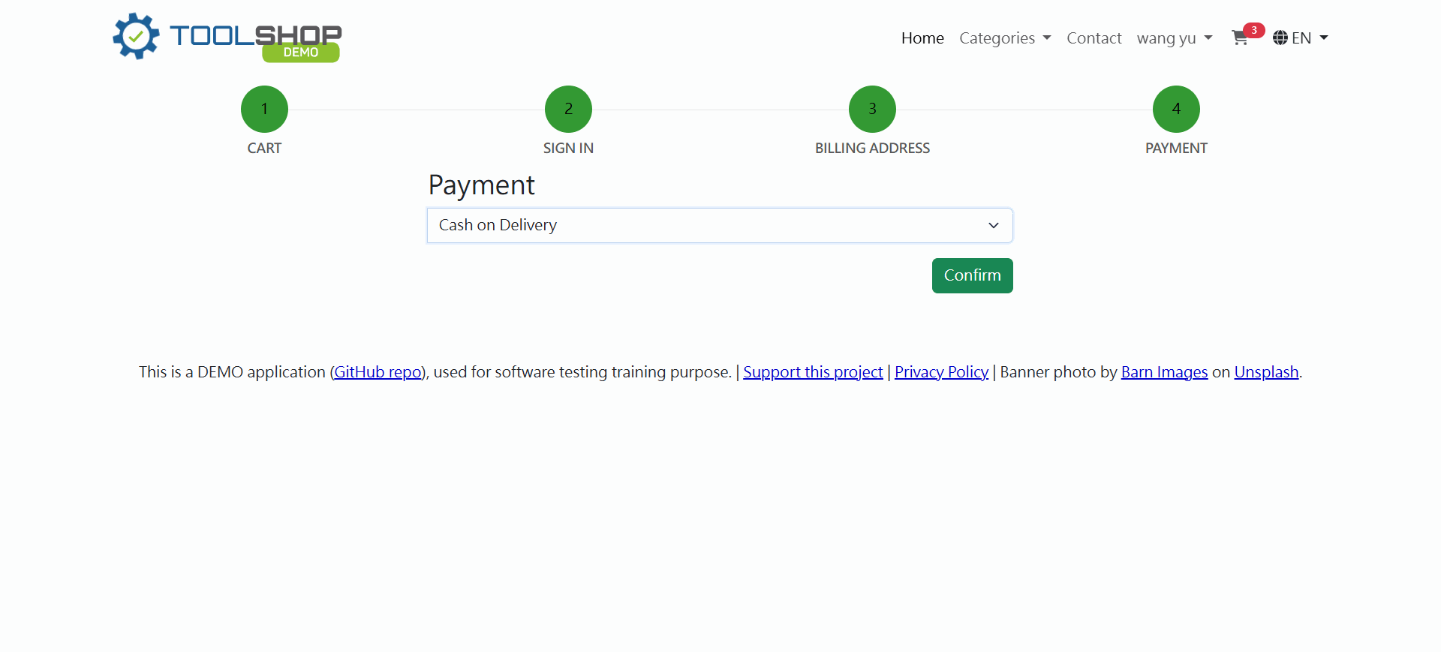The width and height of the screenshot is (1441, 652).
Task: Follow the Support this project link
Action: tap(813, 372)
